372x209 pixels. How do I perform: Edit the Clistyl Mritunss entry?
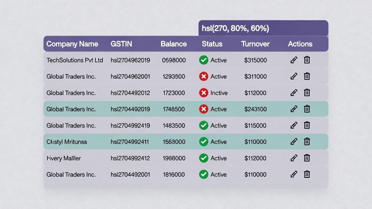[294, 141]
